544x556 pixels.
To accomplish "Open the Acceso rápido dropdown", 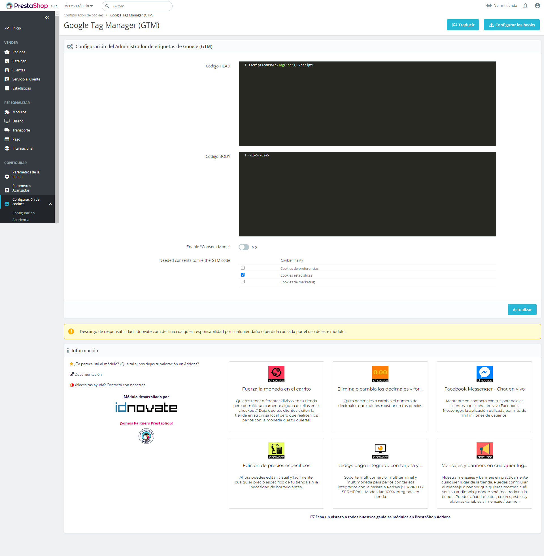I will 78,6.
